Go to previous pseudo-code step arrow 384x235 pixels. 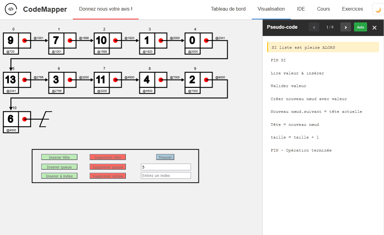(x=314, y=27)
